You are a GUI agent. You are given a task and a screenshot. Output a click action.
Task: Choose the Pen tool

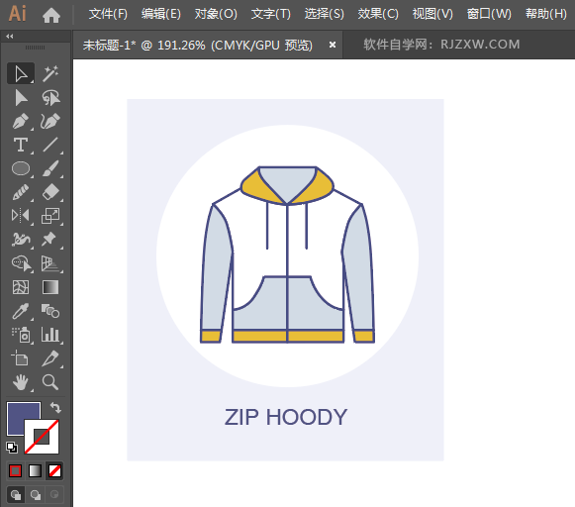[x=21, y=122]
